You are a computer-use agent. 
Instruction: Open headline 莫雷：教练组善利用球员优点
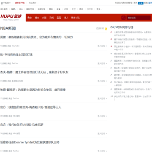36,37
